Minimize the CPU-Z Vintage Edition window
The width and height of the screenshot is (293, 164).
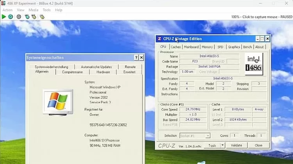click(257, 39)
